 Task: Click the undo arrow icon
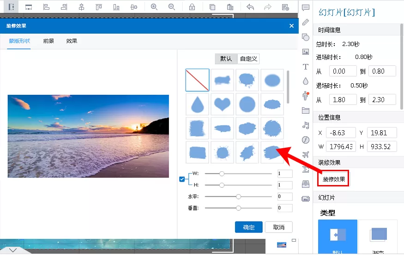(250, 7)
